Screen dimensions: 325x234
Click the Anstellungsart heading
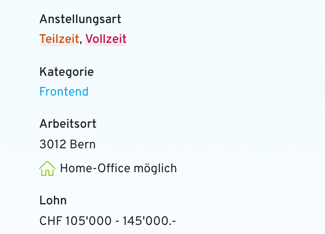point(80,19)
